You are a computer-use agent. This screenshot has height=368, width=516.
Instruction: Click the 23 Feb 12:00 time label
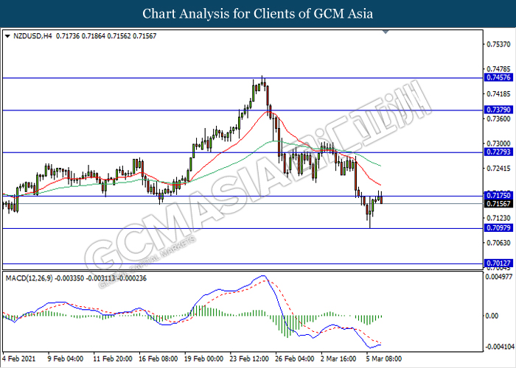[249, 358]
